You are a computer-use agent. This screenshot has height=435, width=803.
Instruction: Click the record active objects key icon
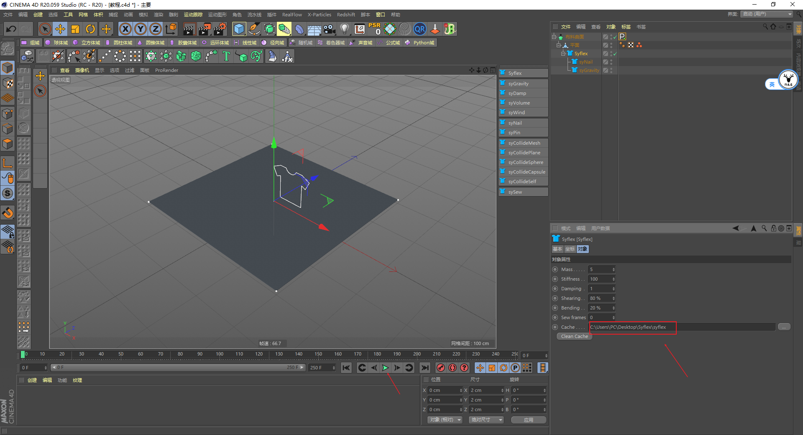tap(440, 368)
